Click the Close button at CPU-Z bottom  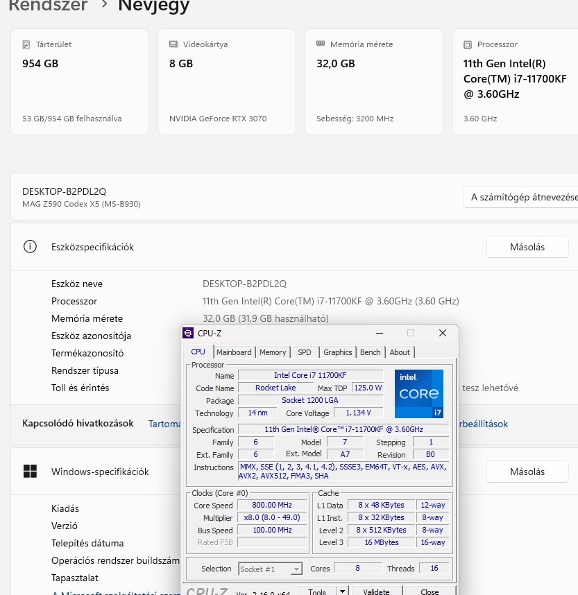click(x=430, y=592)
